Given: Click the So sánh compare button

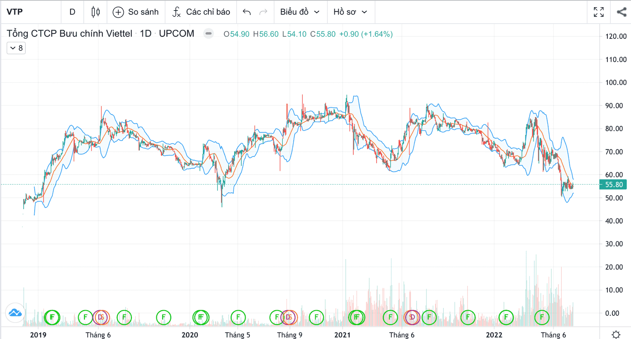Looking at the screenshot, I should point(136,12).
